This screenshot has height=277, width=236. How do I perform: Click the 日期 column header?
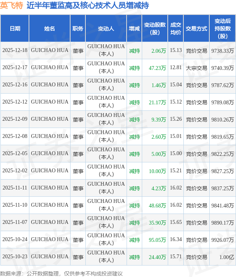[15, 29]
